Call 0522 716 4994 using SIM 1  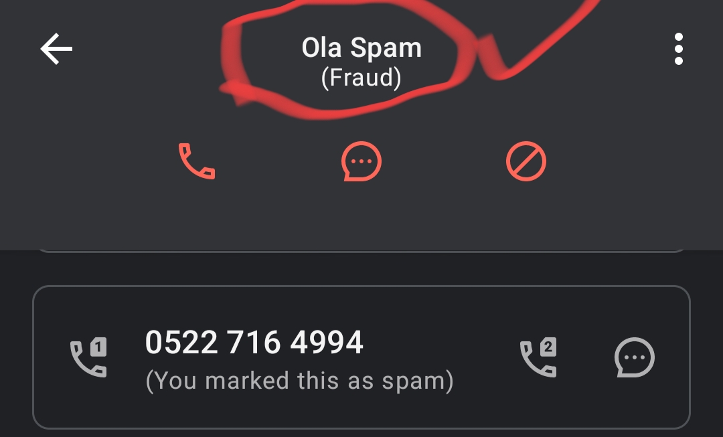[88, 357]
